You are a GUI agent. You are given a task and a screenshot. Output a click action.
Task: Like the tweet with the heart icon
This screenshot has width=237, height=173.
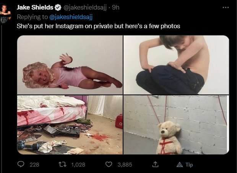[x=109, y=164]
